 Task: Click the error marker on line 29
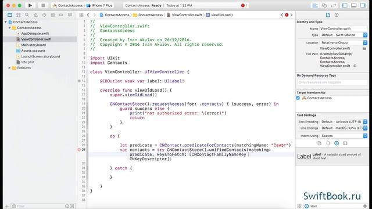(x=79, y=150)
